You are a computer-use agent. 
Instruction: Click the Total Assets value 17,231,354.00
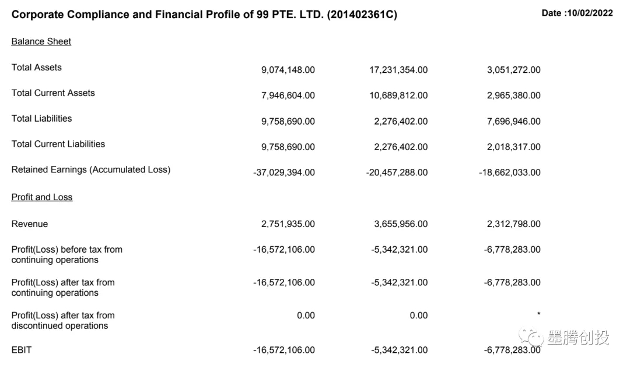[x=398, y=70]
